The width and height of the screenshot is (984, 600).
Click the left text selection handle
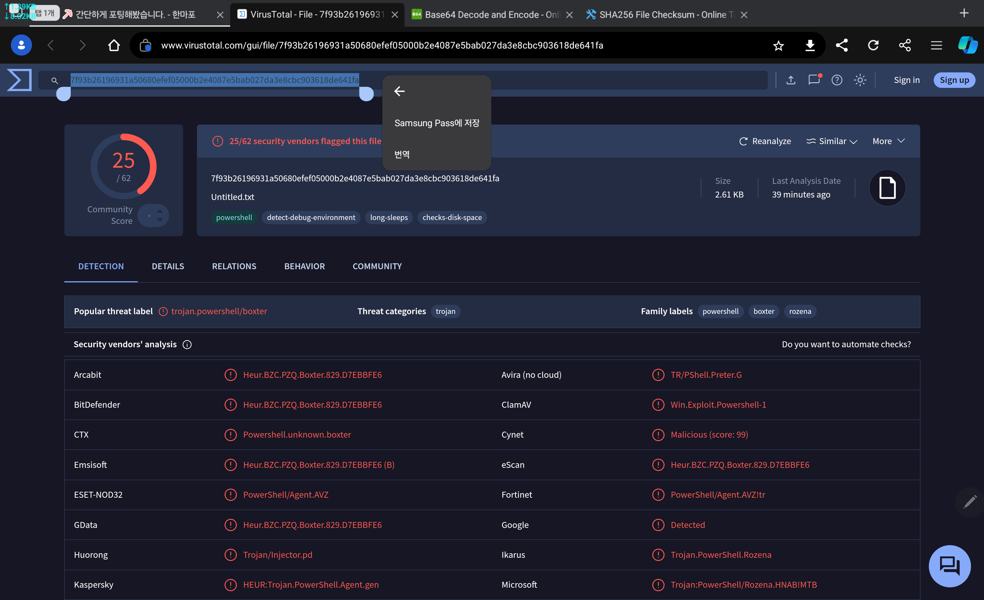(64, 94)
